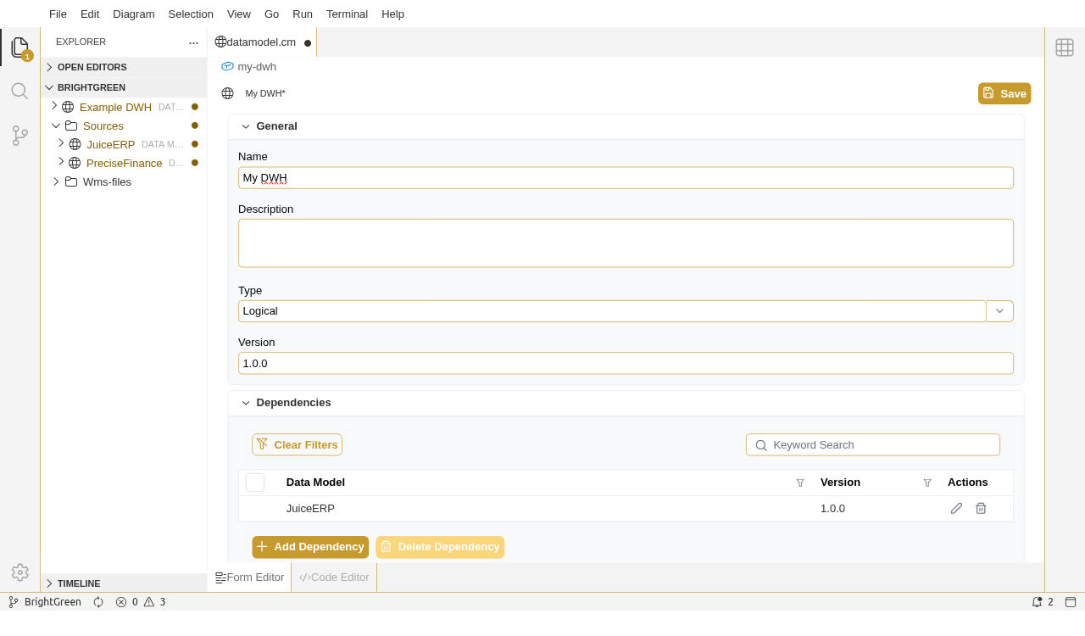Open the Manage settings gear

(19, 572)
